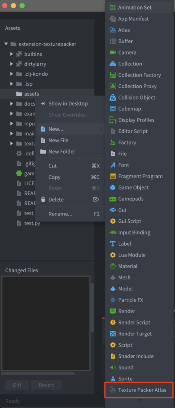Click the Gamepads controller icon
This screenshot has height=408, width=175.
[x=113, y=199]
